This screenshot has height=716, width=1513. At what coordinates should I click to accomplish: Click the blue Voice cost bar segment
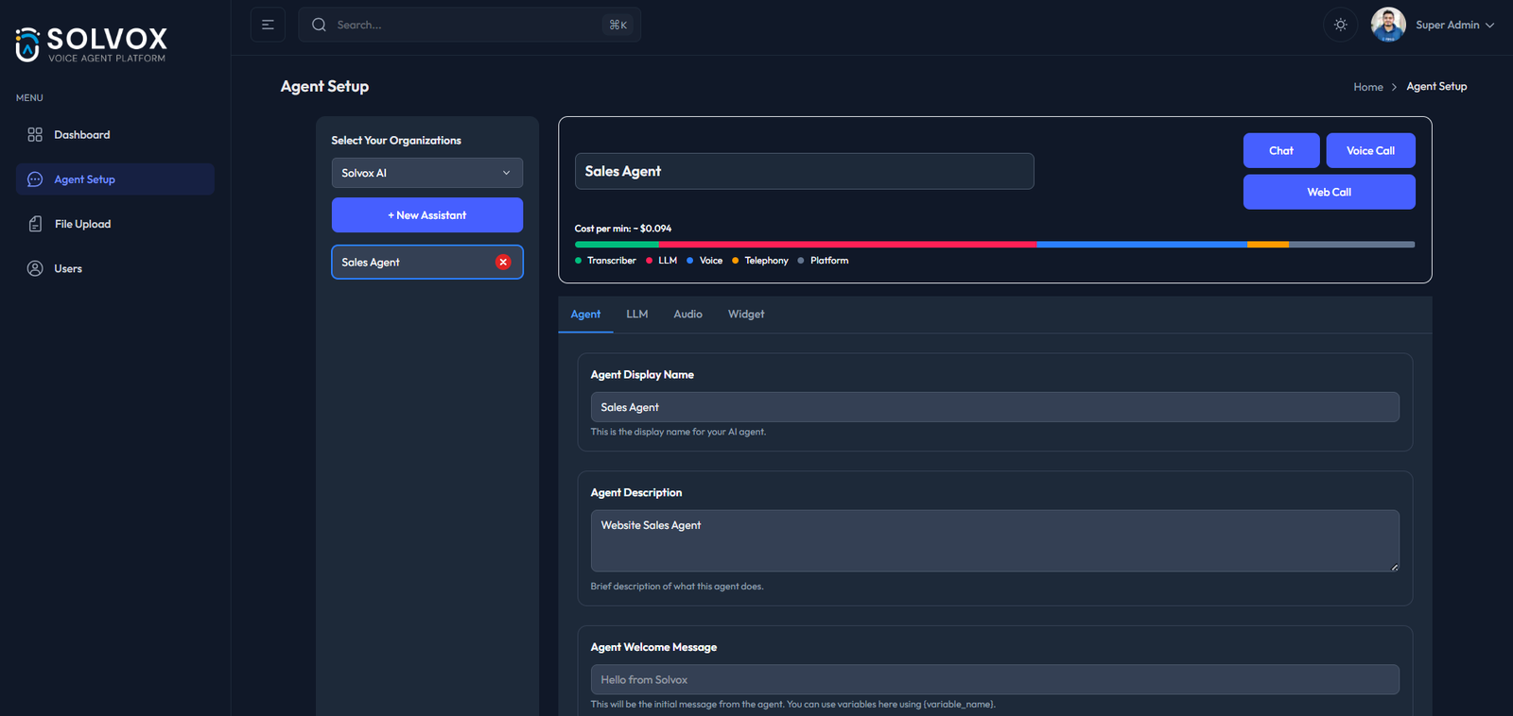coord(1141,245)
